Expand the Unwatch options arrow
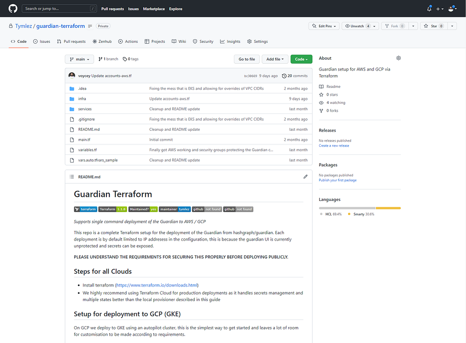Screen dimensions: 466x343 point(375,26)
